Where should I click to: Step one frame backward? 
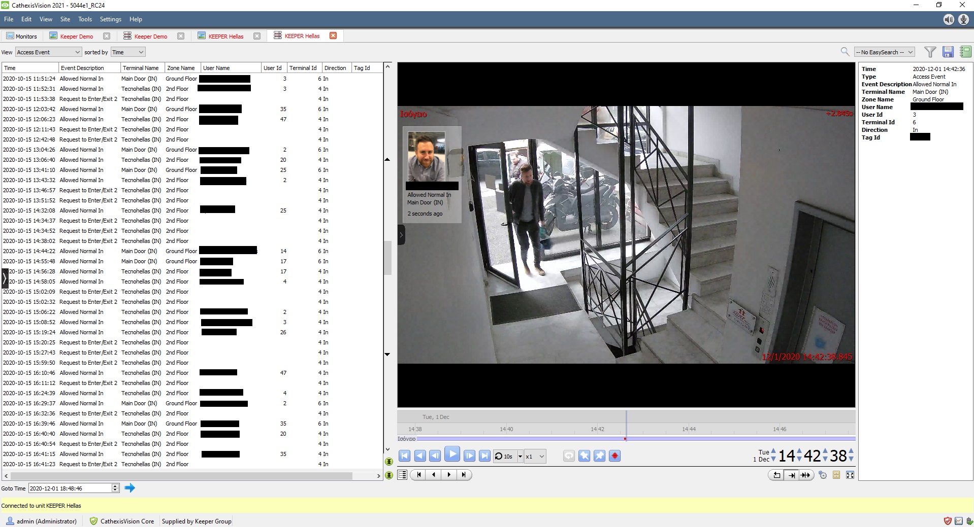click(x=435, y=456)
